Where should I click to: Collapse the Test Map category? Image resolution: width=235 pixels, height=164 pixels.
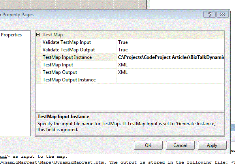pos(38,35)
